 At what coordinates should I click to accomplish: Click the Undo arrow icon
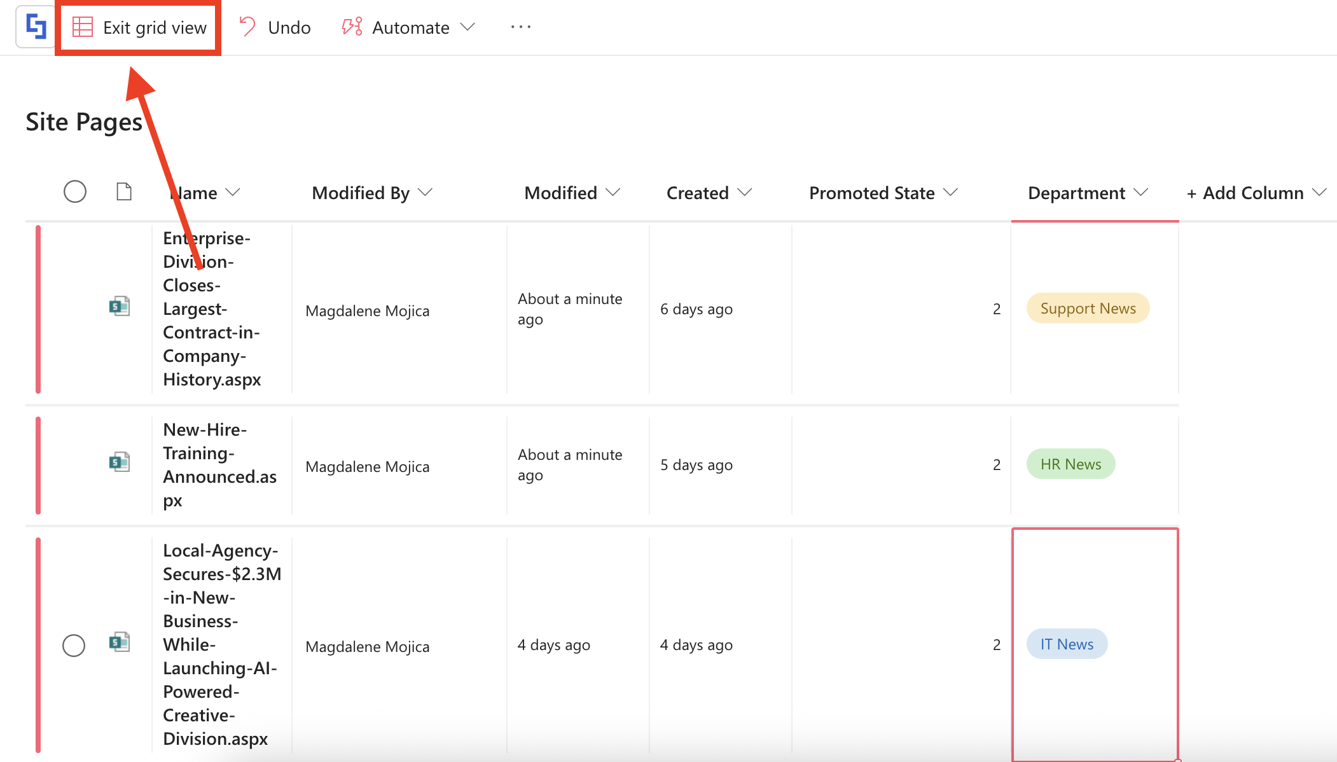(247, 27)
